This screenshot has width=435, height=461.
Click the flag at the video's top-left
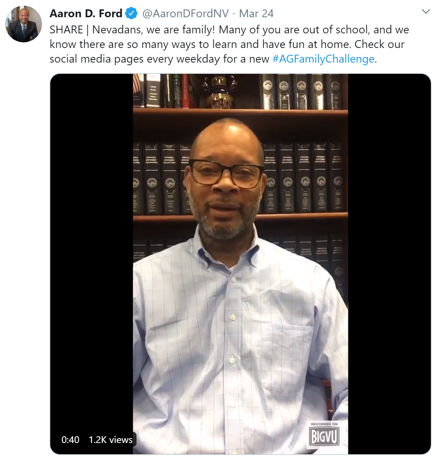tap(138, 85)
